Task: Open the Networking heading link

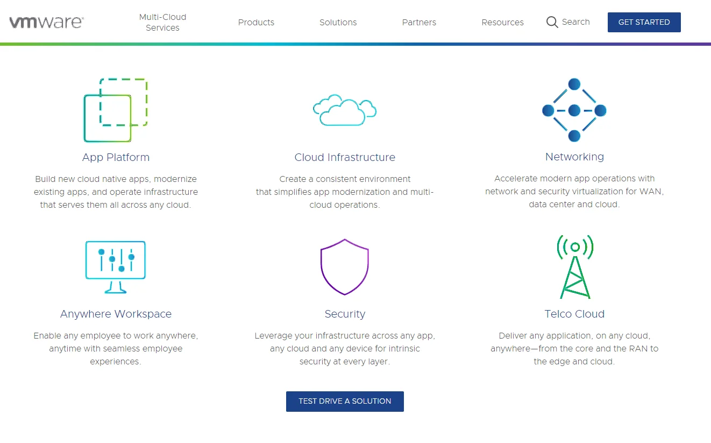Action: click(574, 157)
